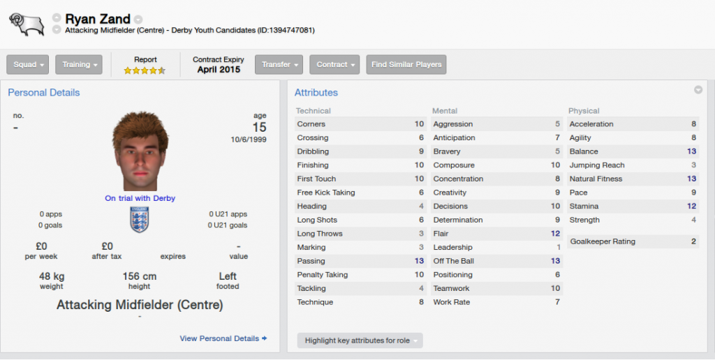Open View Personal Details link
Viewport: 715px width, 360px height.
coord(219,338)
